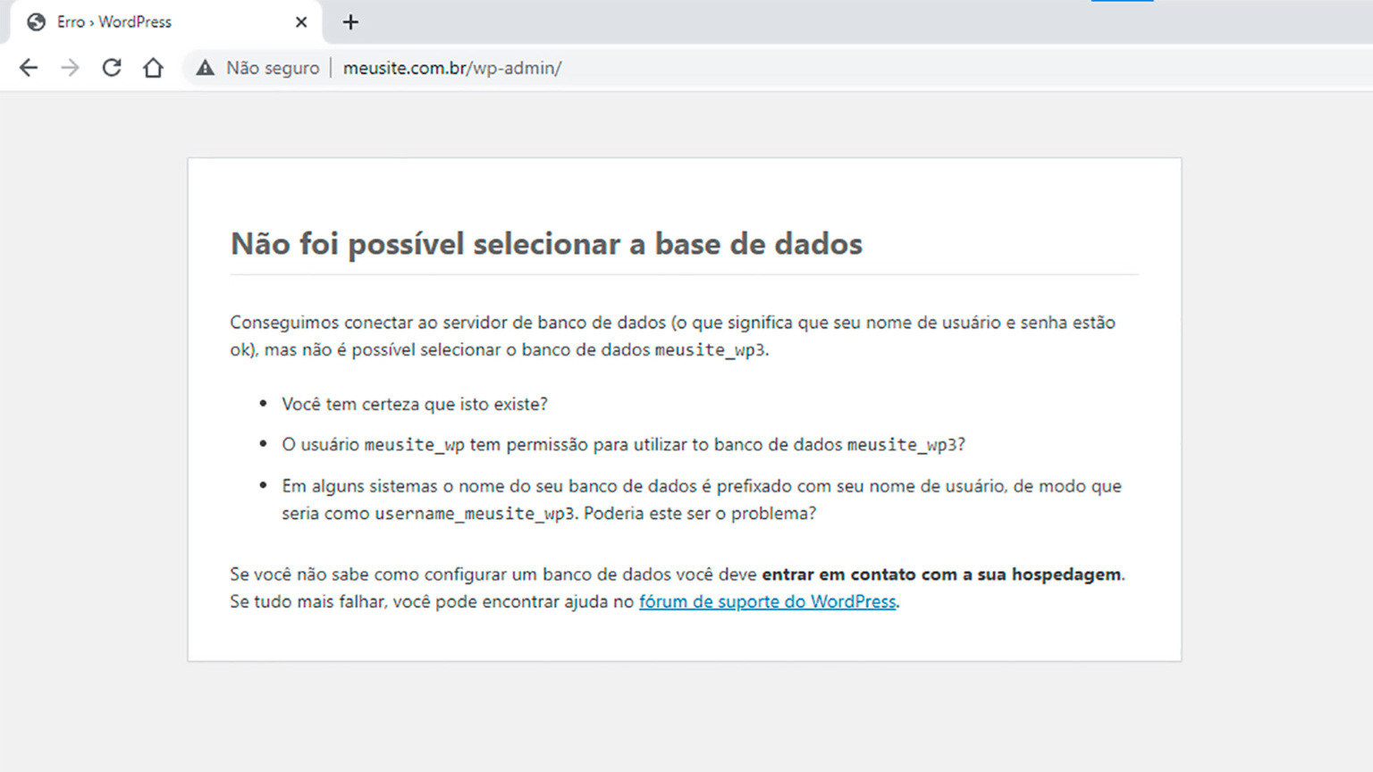
Task: Click the WordPress favicon on the tab
Action: pos(36,21)
